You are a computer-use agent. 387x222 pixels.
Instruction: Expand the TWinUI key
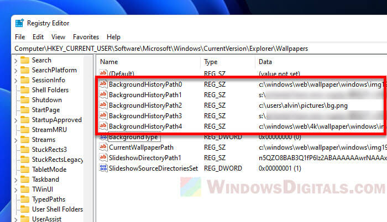[16, 190]
